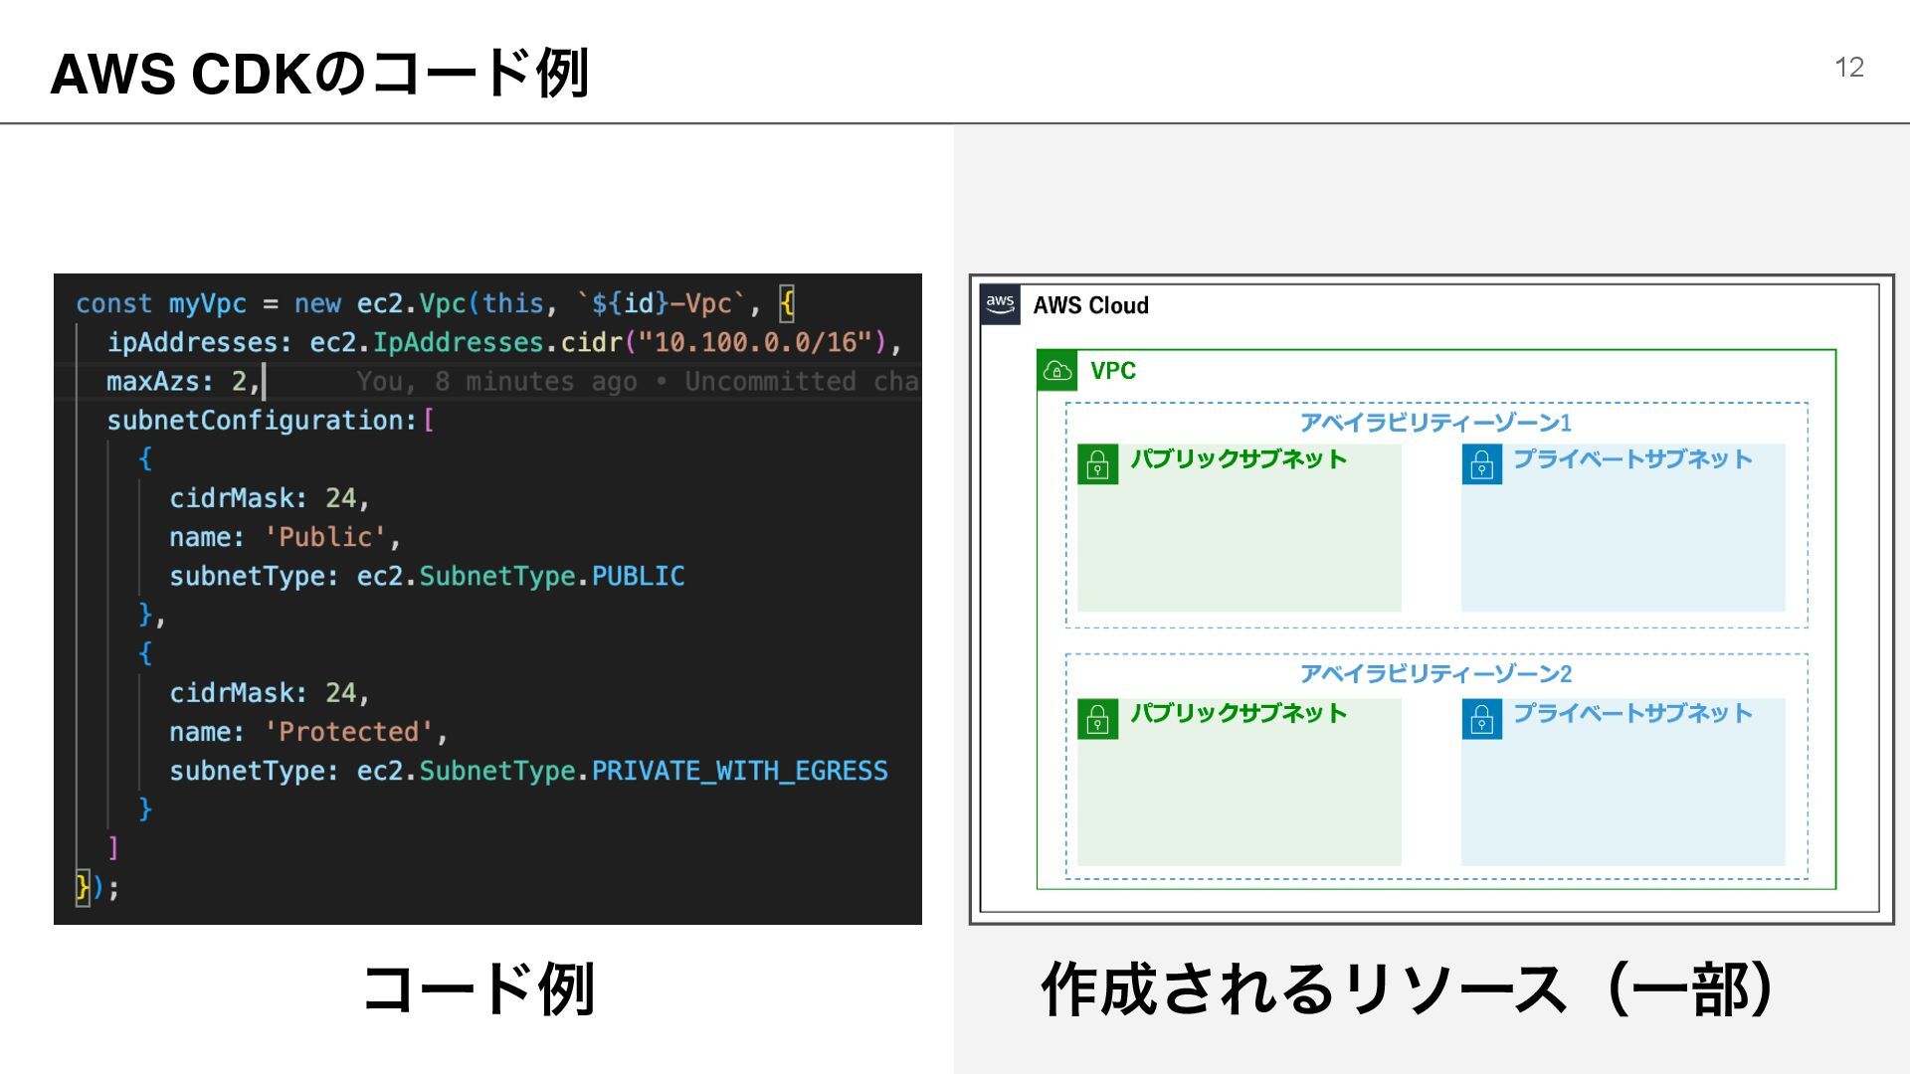Click the closing '});' code line
This screenshot has width=1910, height=1074.
click(97, 887)
